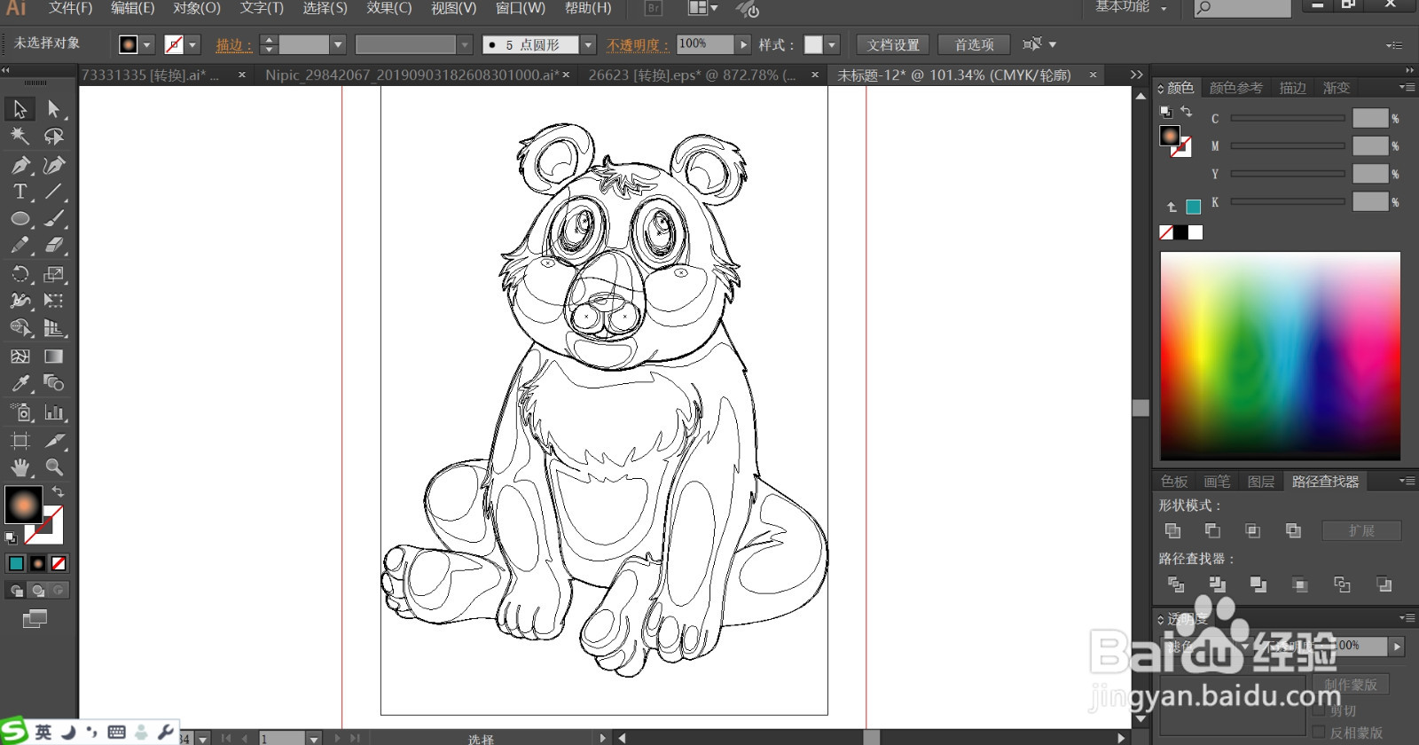The width and height of the screenshot is (1419, 745).
Task: Switch to 26623 [转换].eps document tab
Action: [692, 75]
